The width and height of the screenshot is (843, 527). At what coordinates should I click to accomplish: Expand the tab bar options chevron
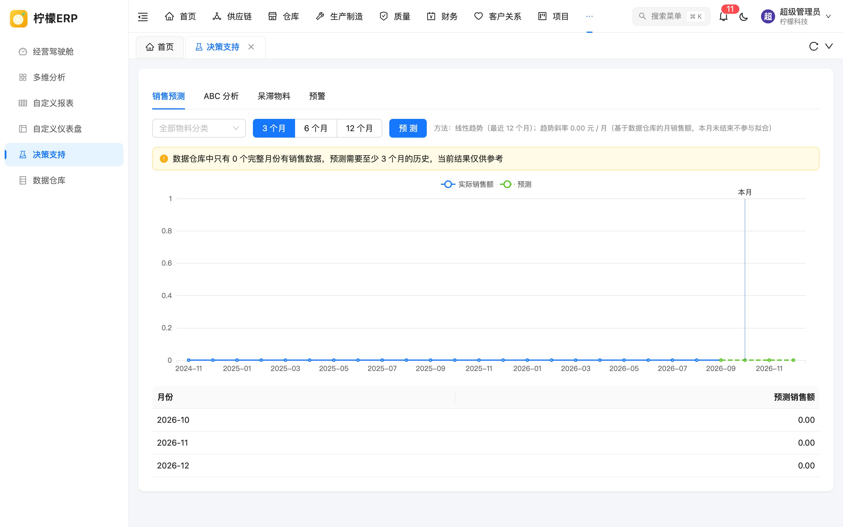pos(829,46)
